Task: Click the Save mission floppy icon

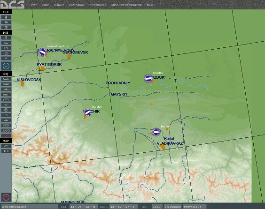Action: (x=6, y=27)
